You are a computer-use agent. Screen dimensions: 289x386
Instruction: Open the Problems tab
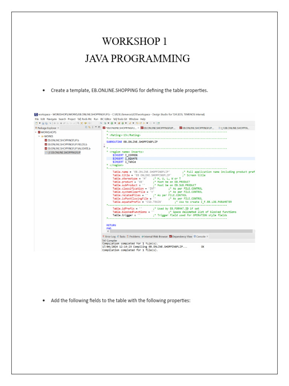(x=133, y=237)
